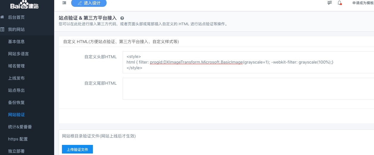Select 上线发布 in the sidebar
This screenshot has height=155, width=374.
tap(16, 78)
